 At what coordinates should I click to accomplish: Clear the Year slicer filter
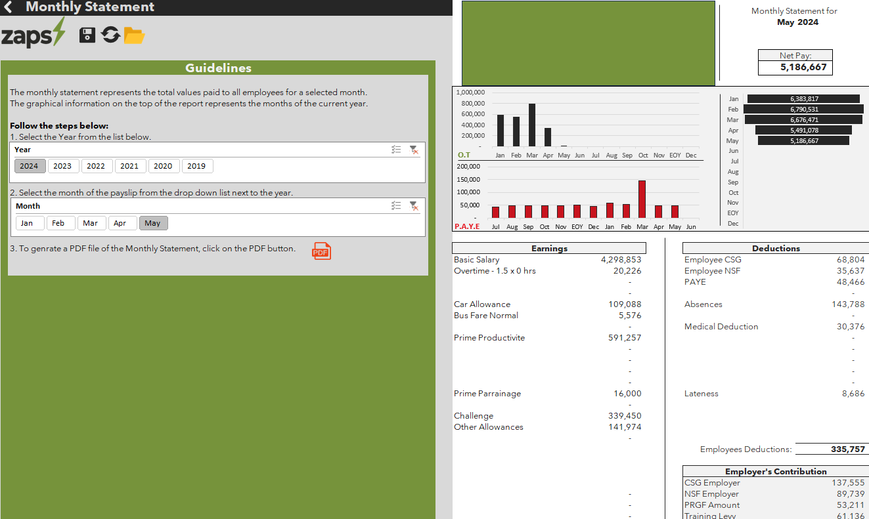point(414,150)
